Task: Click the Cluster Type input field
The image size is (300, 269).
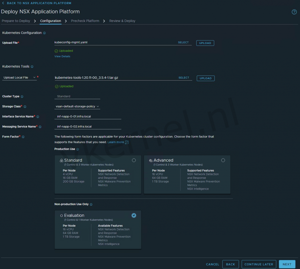Action: pyautogui.click(x=77, y=96)
